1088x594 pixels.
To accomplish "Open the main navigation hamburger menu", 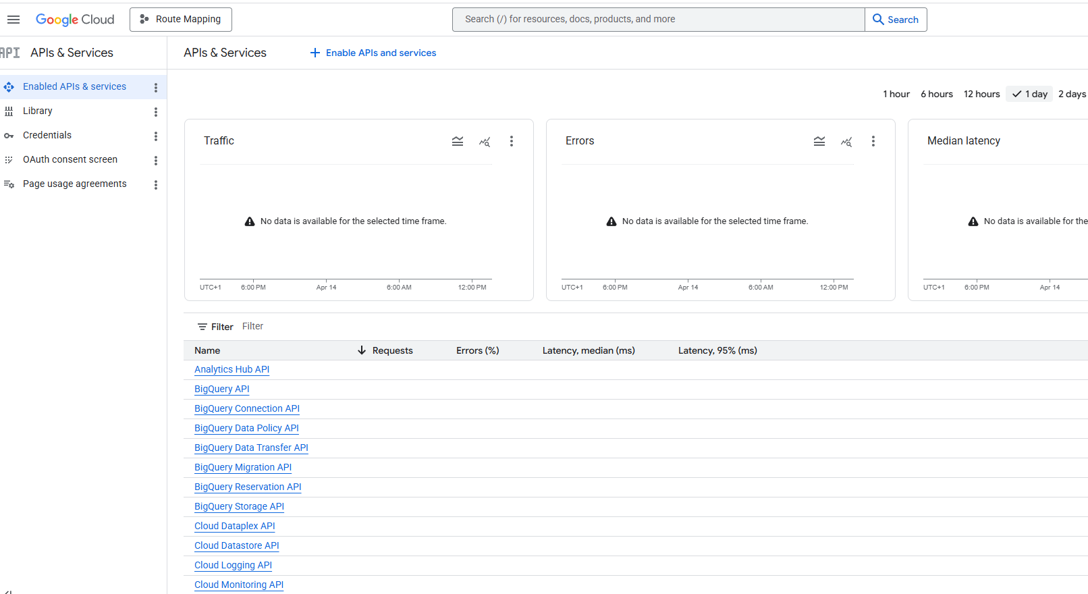I will [x=13, y=20].
